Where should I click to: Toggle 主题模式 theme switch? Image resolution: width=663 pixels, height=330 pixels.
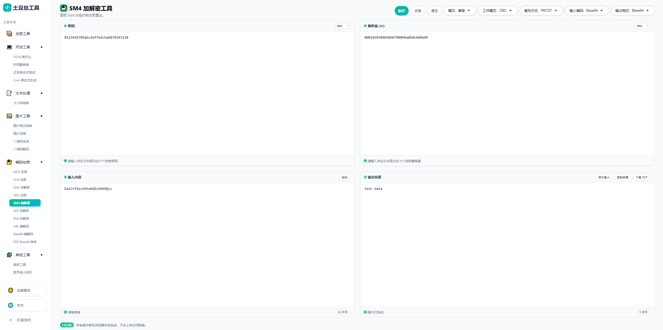(x=26, y=290)
